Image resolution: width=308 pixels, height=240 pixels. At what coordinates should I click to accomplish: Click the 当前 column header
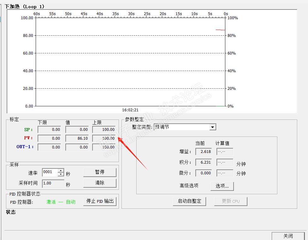pos(200,143)
